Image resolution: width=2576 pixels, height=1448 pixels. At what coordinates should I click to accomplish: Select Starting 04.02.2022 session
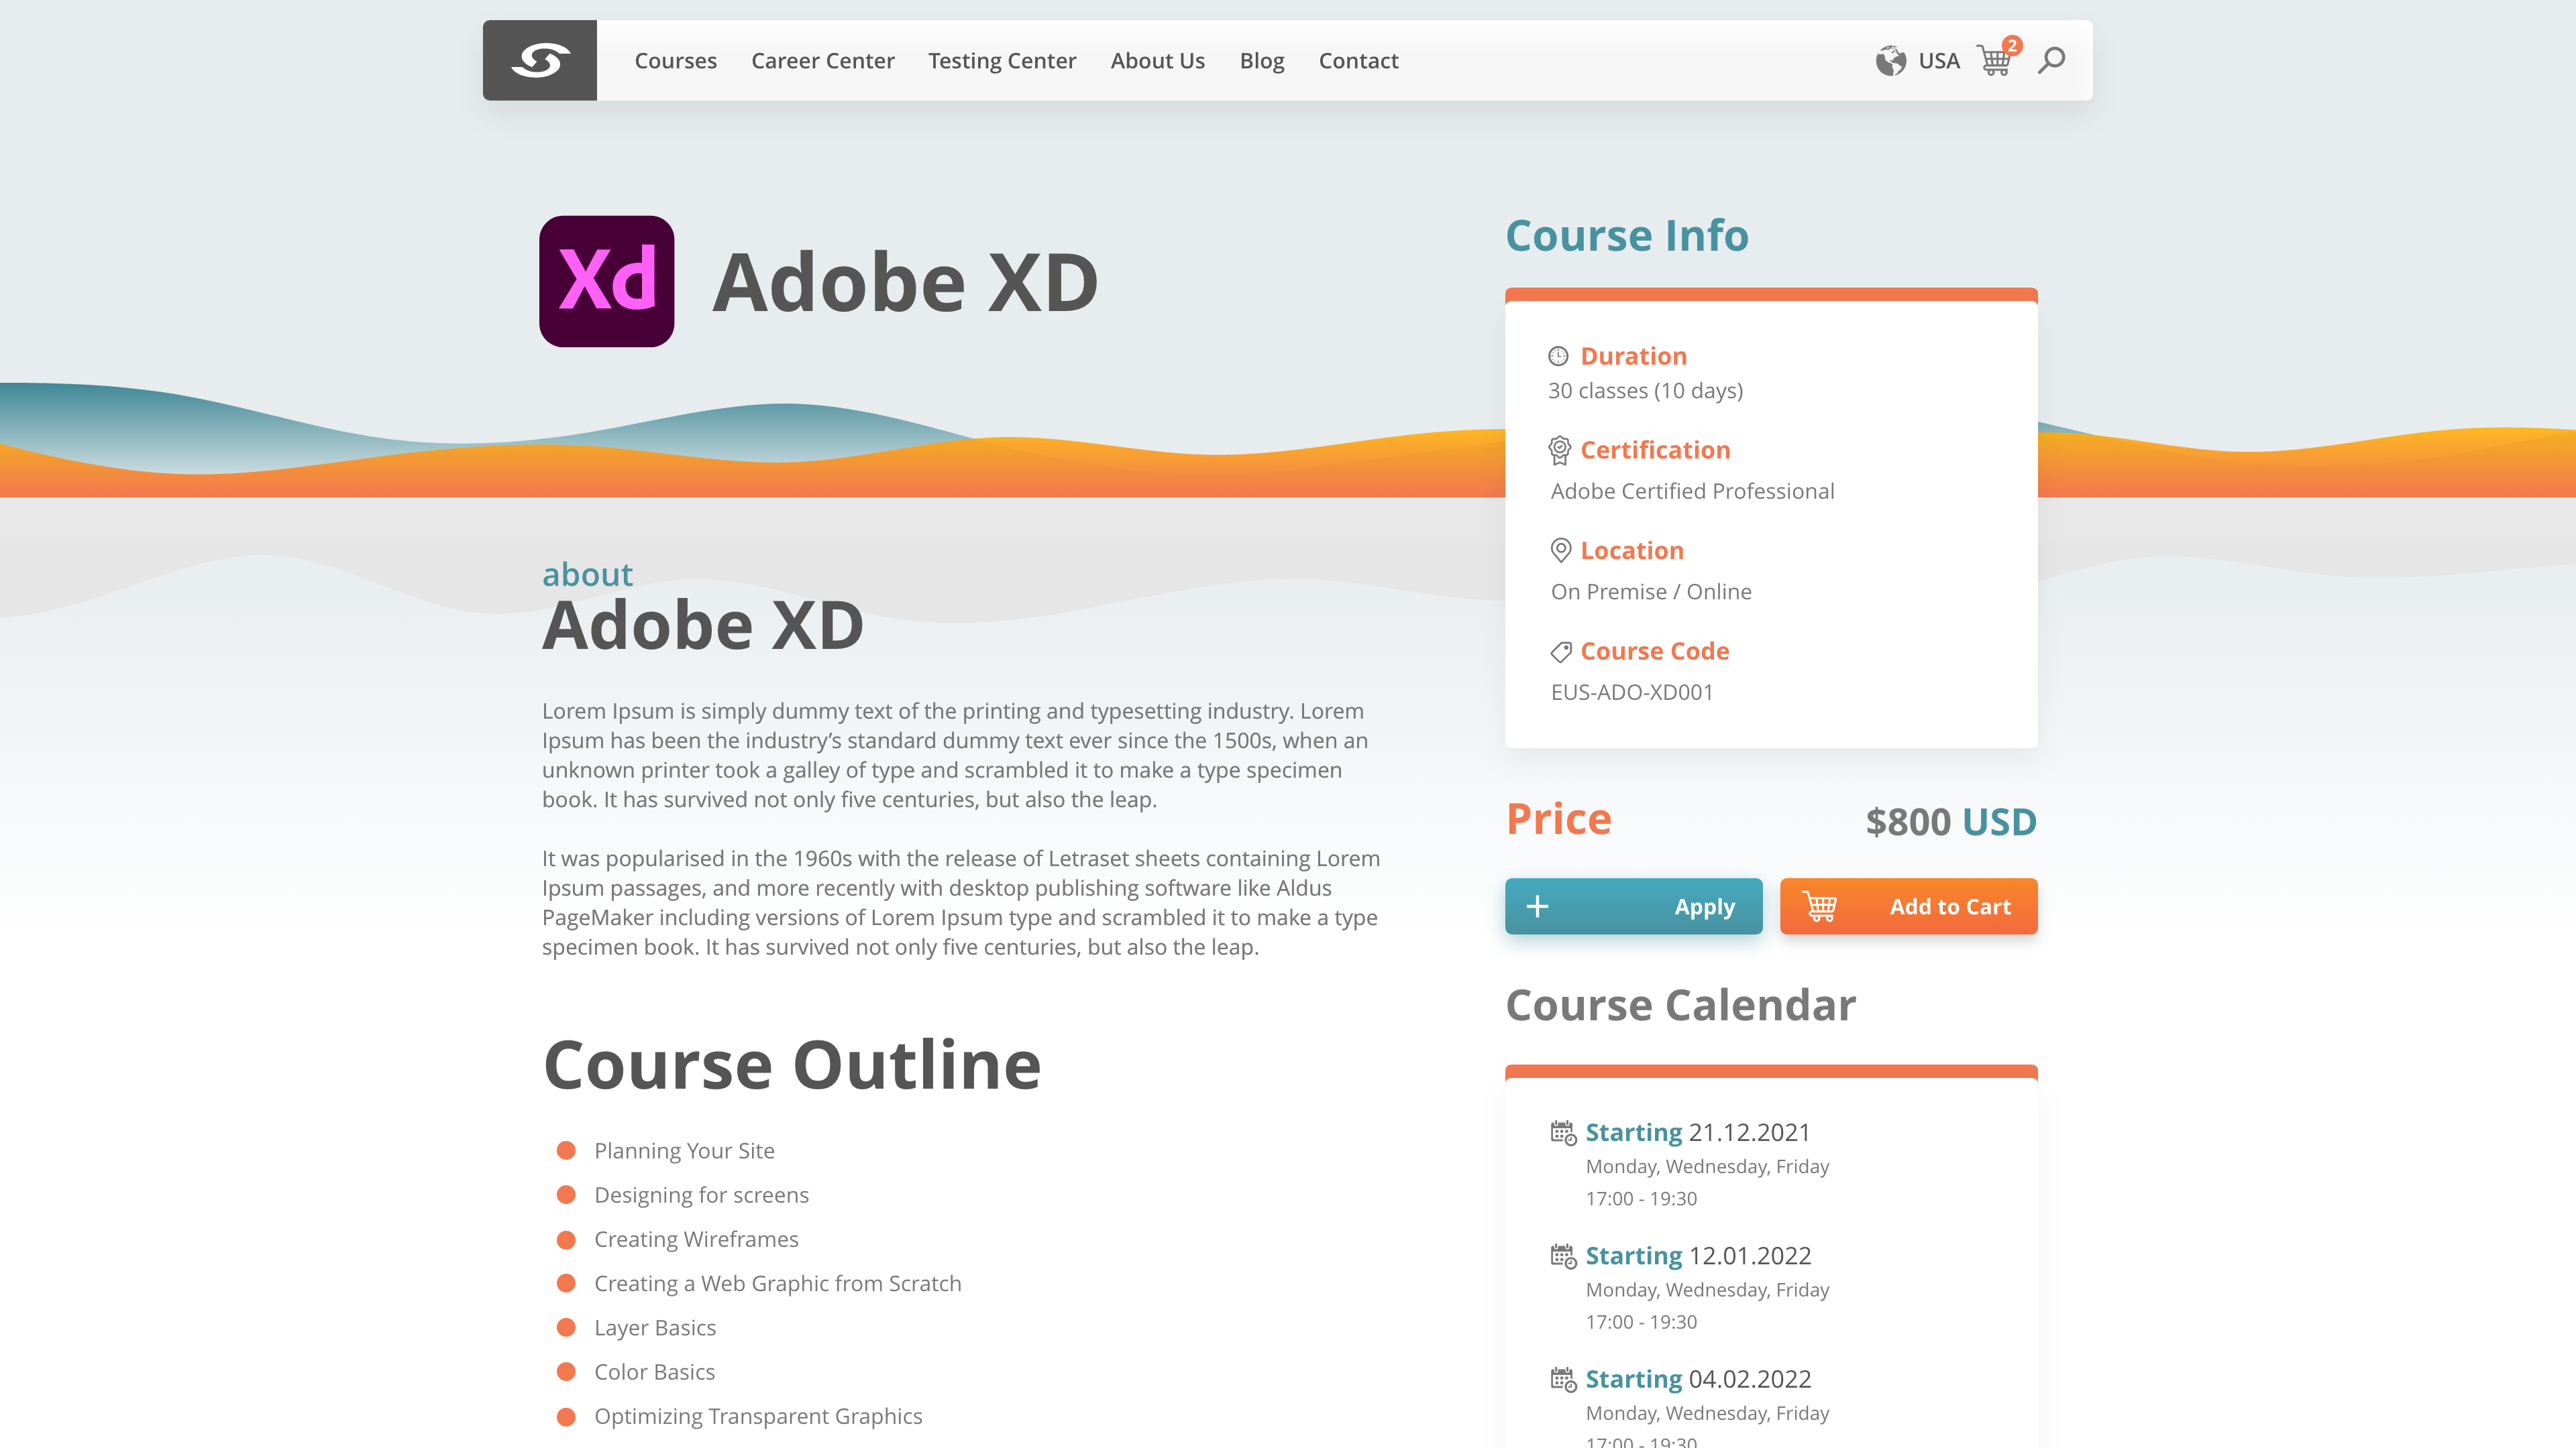point(1698,1379)
